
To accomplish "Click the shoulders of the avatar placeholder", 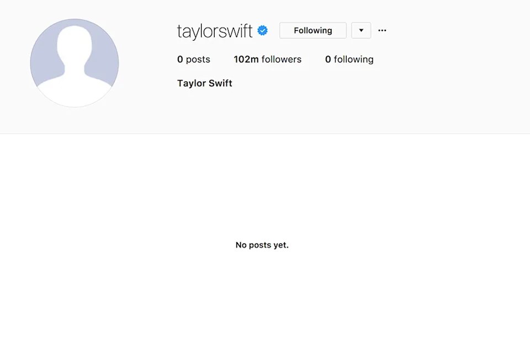I will (x=75, y=91).
